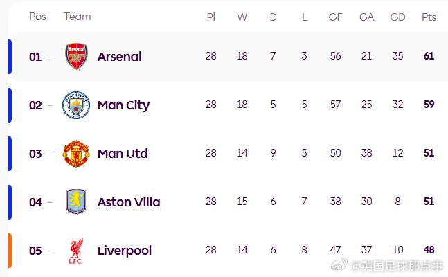Click the Pos column header

[37, 17]
